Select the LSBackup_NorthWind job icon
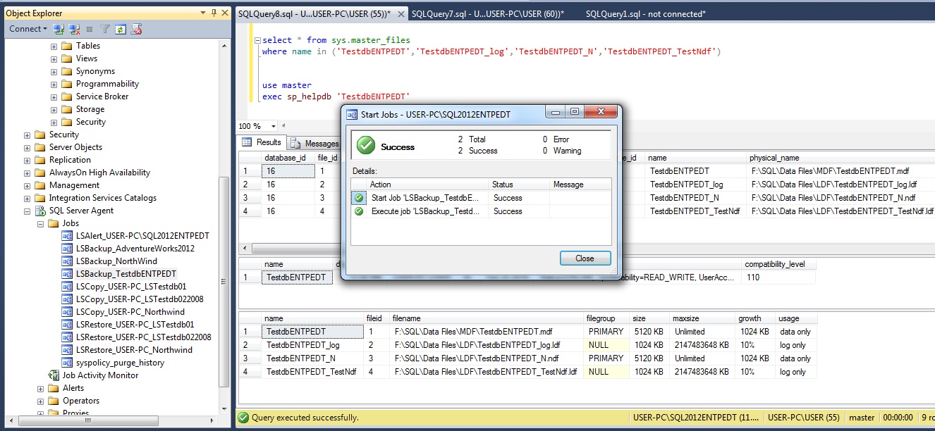The height and width of the screenshot is (431, 935). point(68,261)
